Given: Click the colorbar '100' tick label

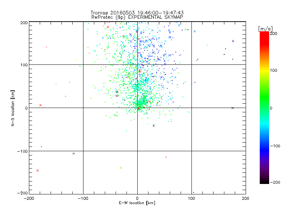Looking at the screenshot, I should coord(273,70).
